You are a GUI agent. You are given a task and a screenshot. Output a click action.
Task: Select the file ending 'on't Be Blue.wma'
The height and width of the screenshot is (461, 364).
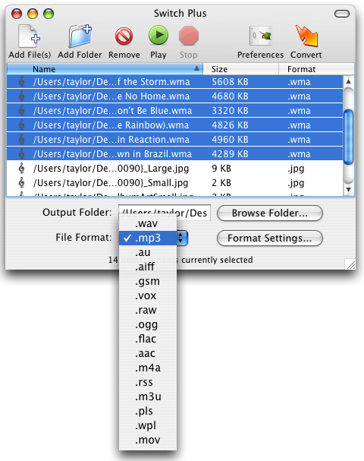(174, 111)
